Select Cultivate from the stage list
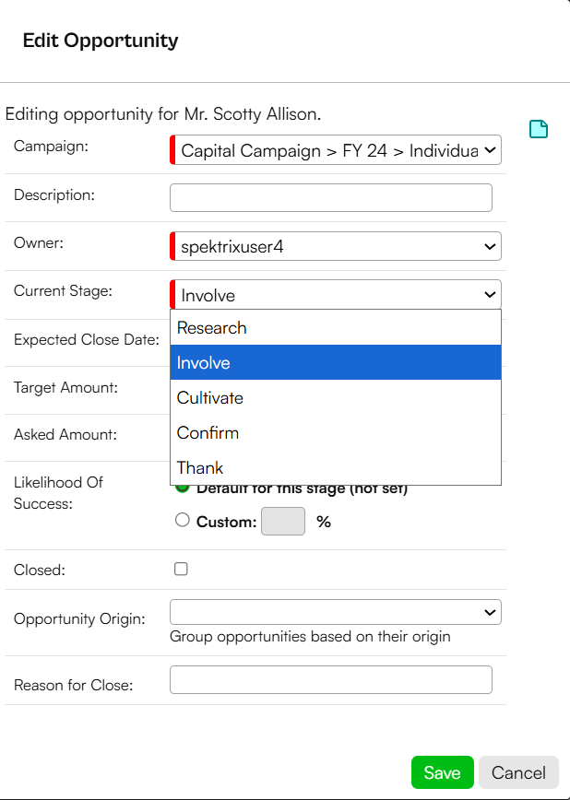This screenshot has height=800, width=570. click(x=336, y=397)
